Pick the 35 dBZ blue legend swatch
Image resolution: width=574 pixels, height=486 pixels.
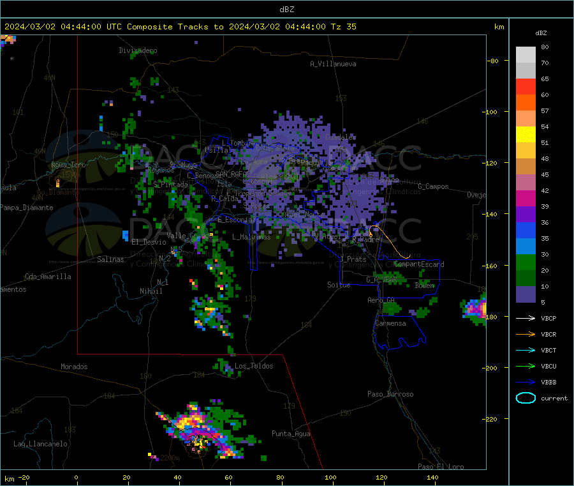point(526,230)
